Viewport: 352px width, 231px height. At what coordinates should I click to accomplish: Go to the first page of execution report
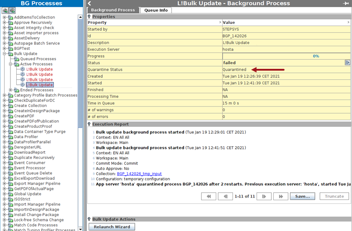(209, 196)
